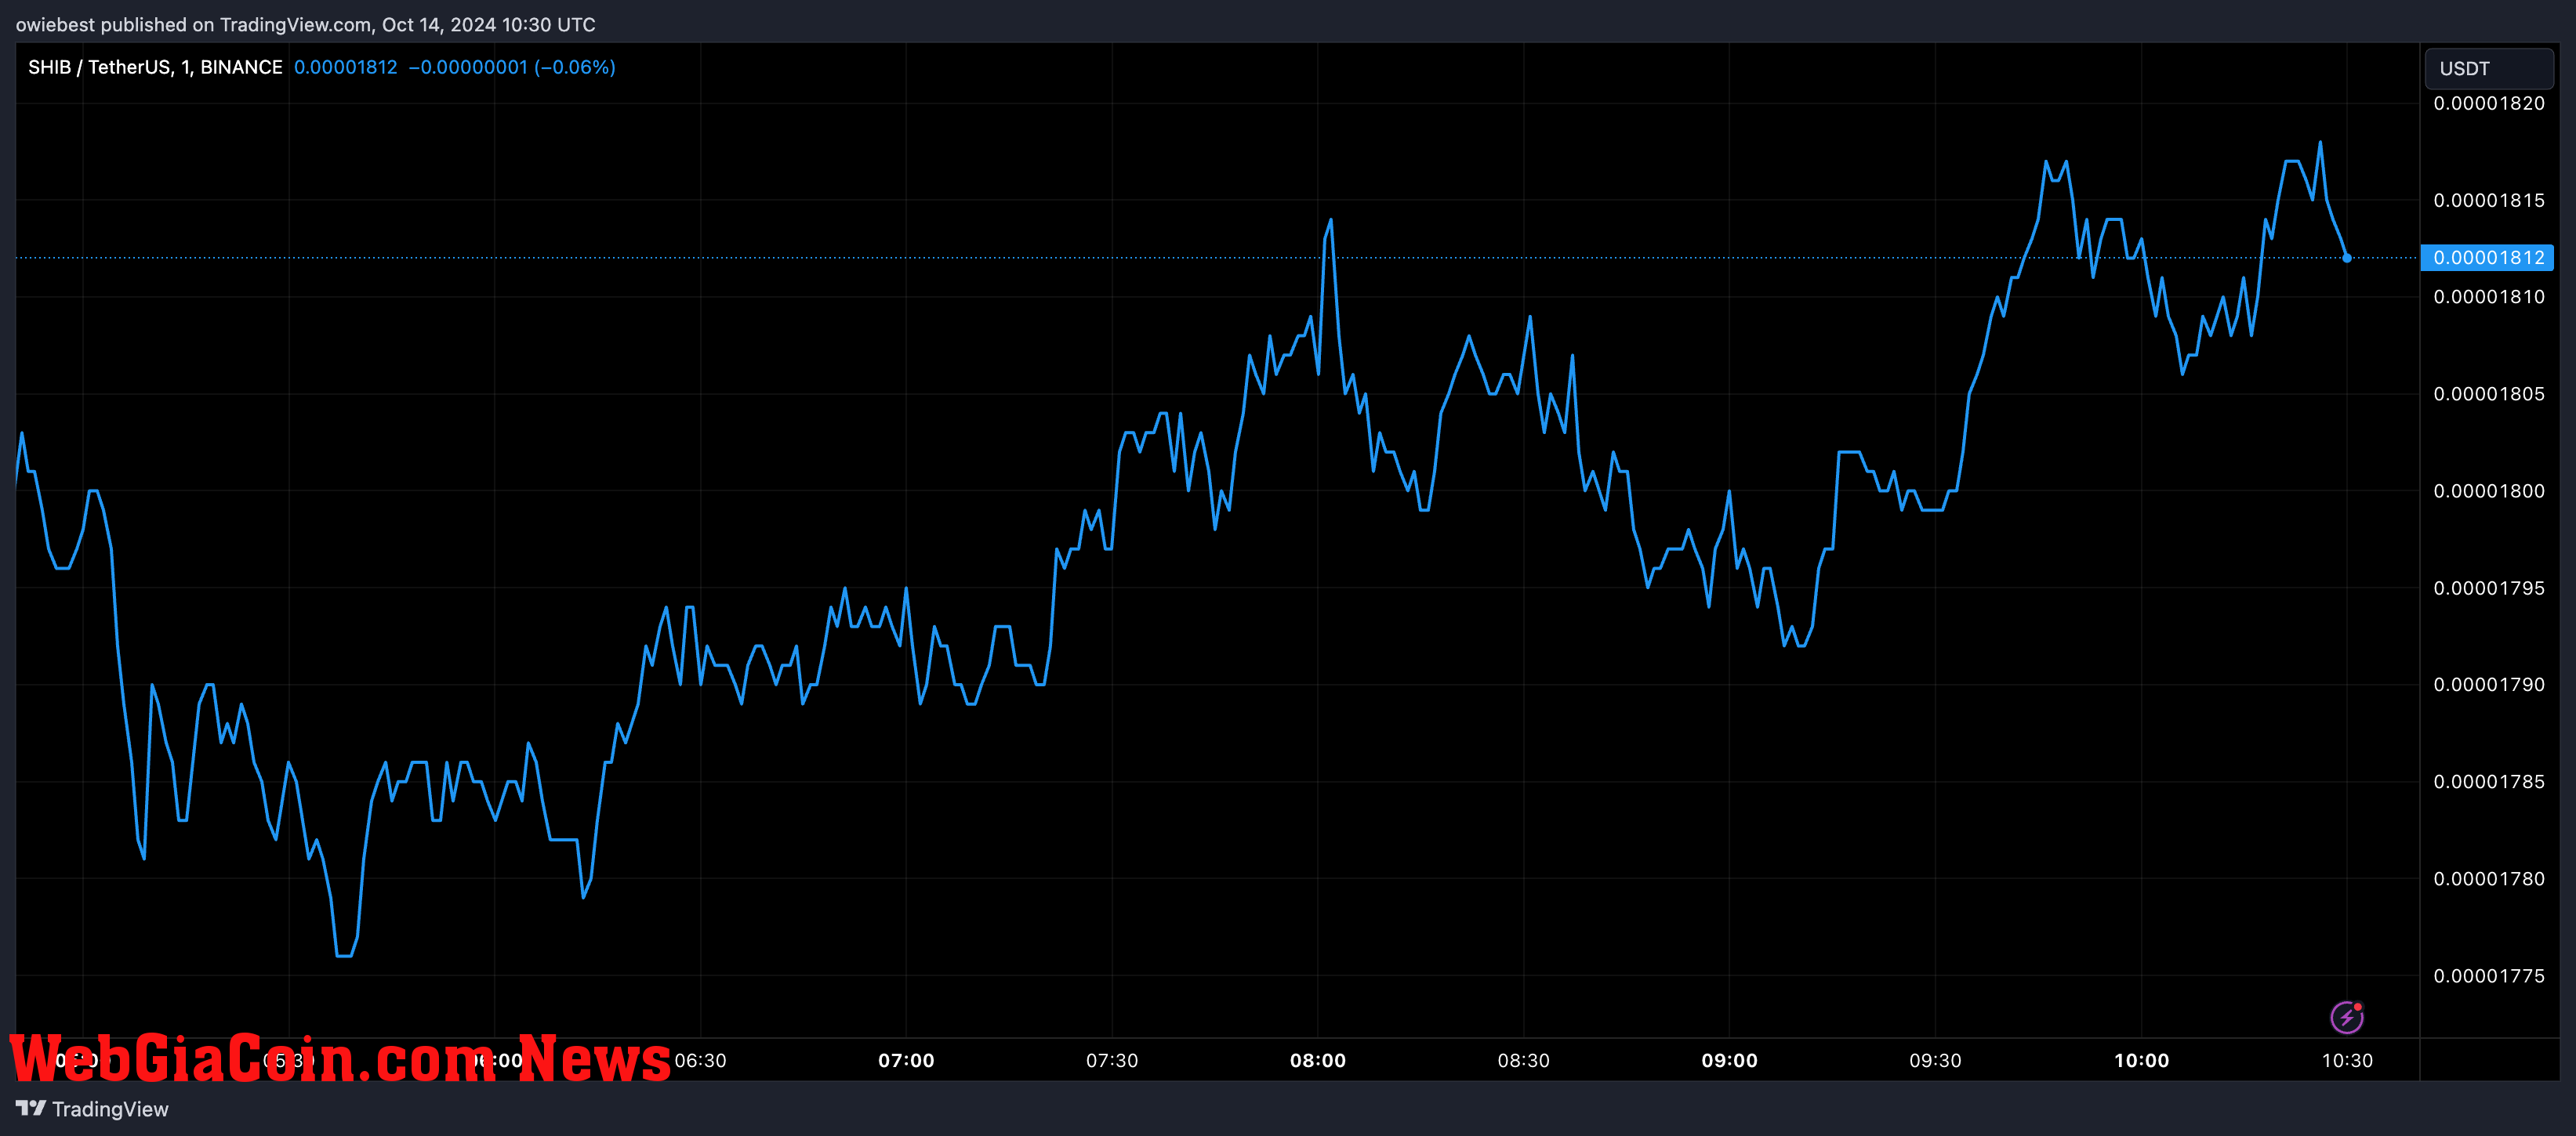Click the 07:30 time axis label
2576x1136 pixels.
[1112, 1060]
